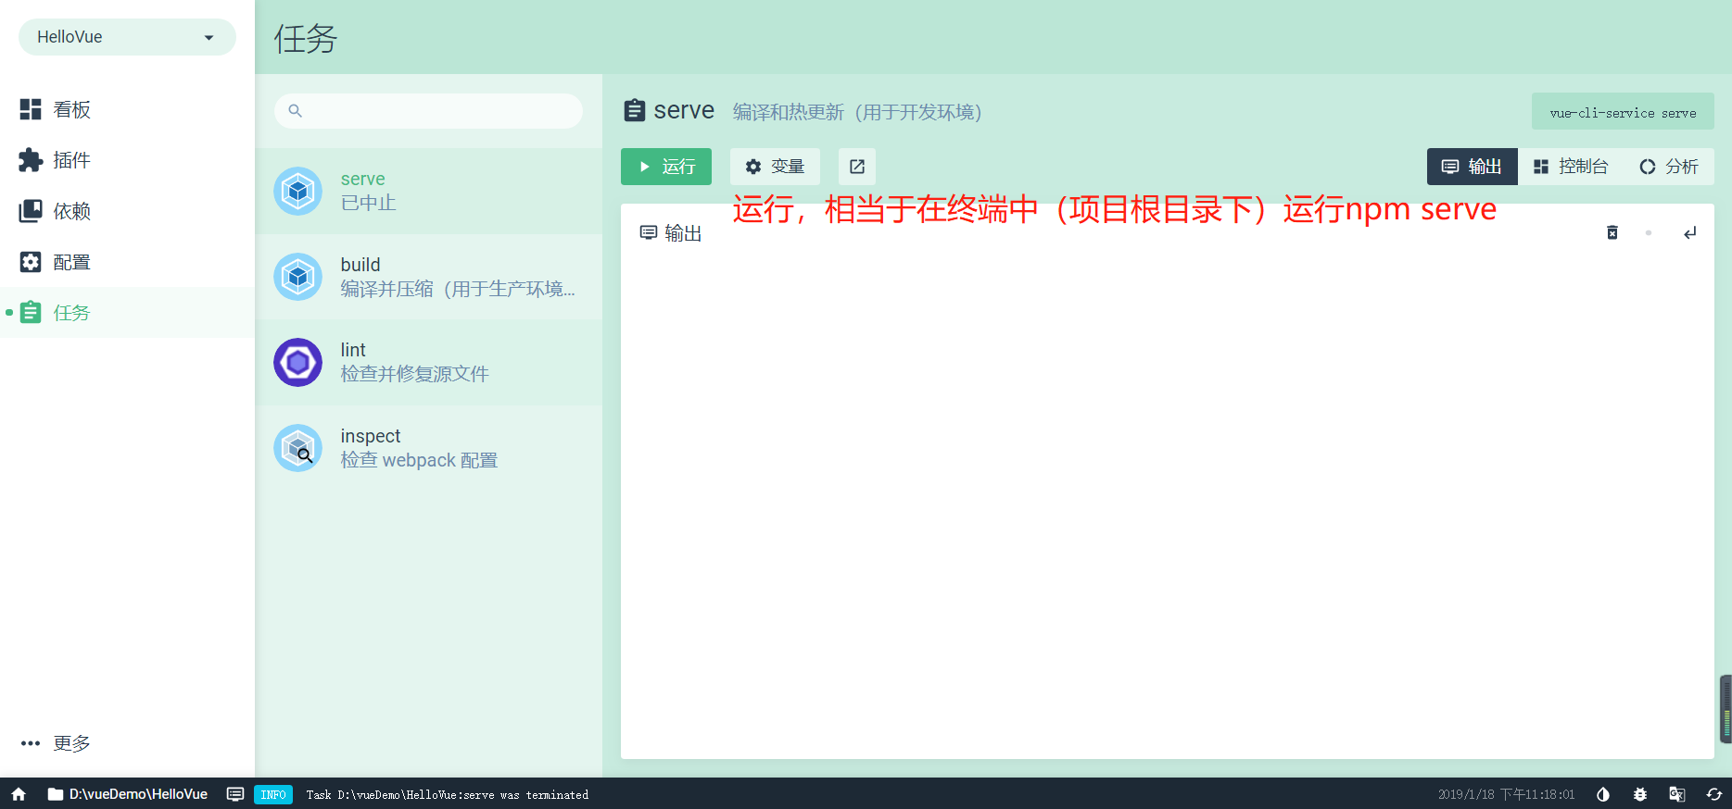Select the inspect task in list
The image size is (1732, 809).
428,448
